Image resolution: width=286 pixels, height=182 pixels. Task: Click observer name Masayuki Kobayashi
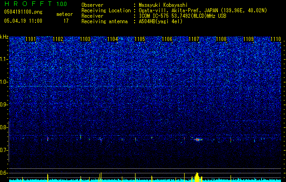click(163, 5)
